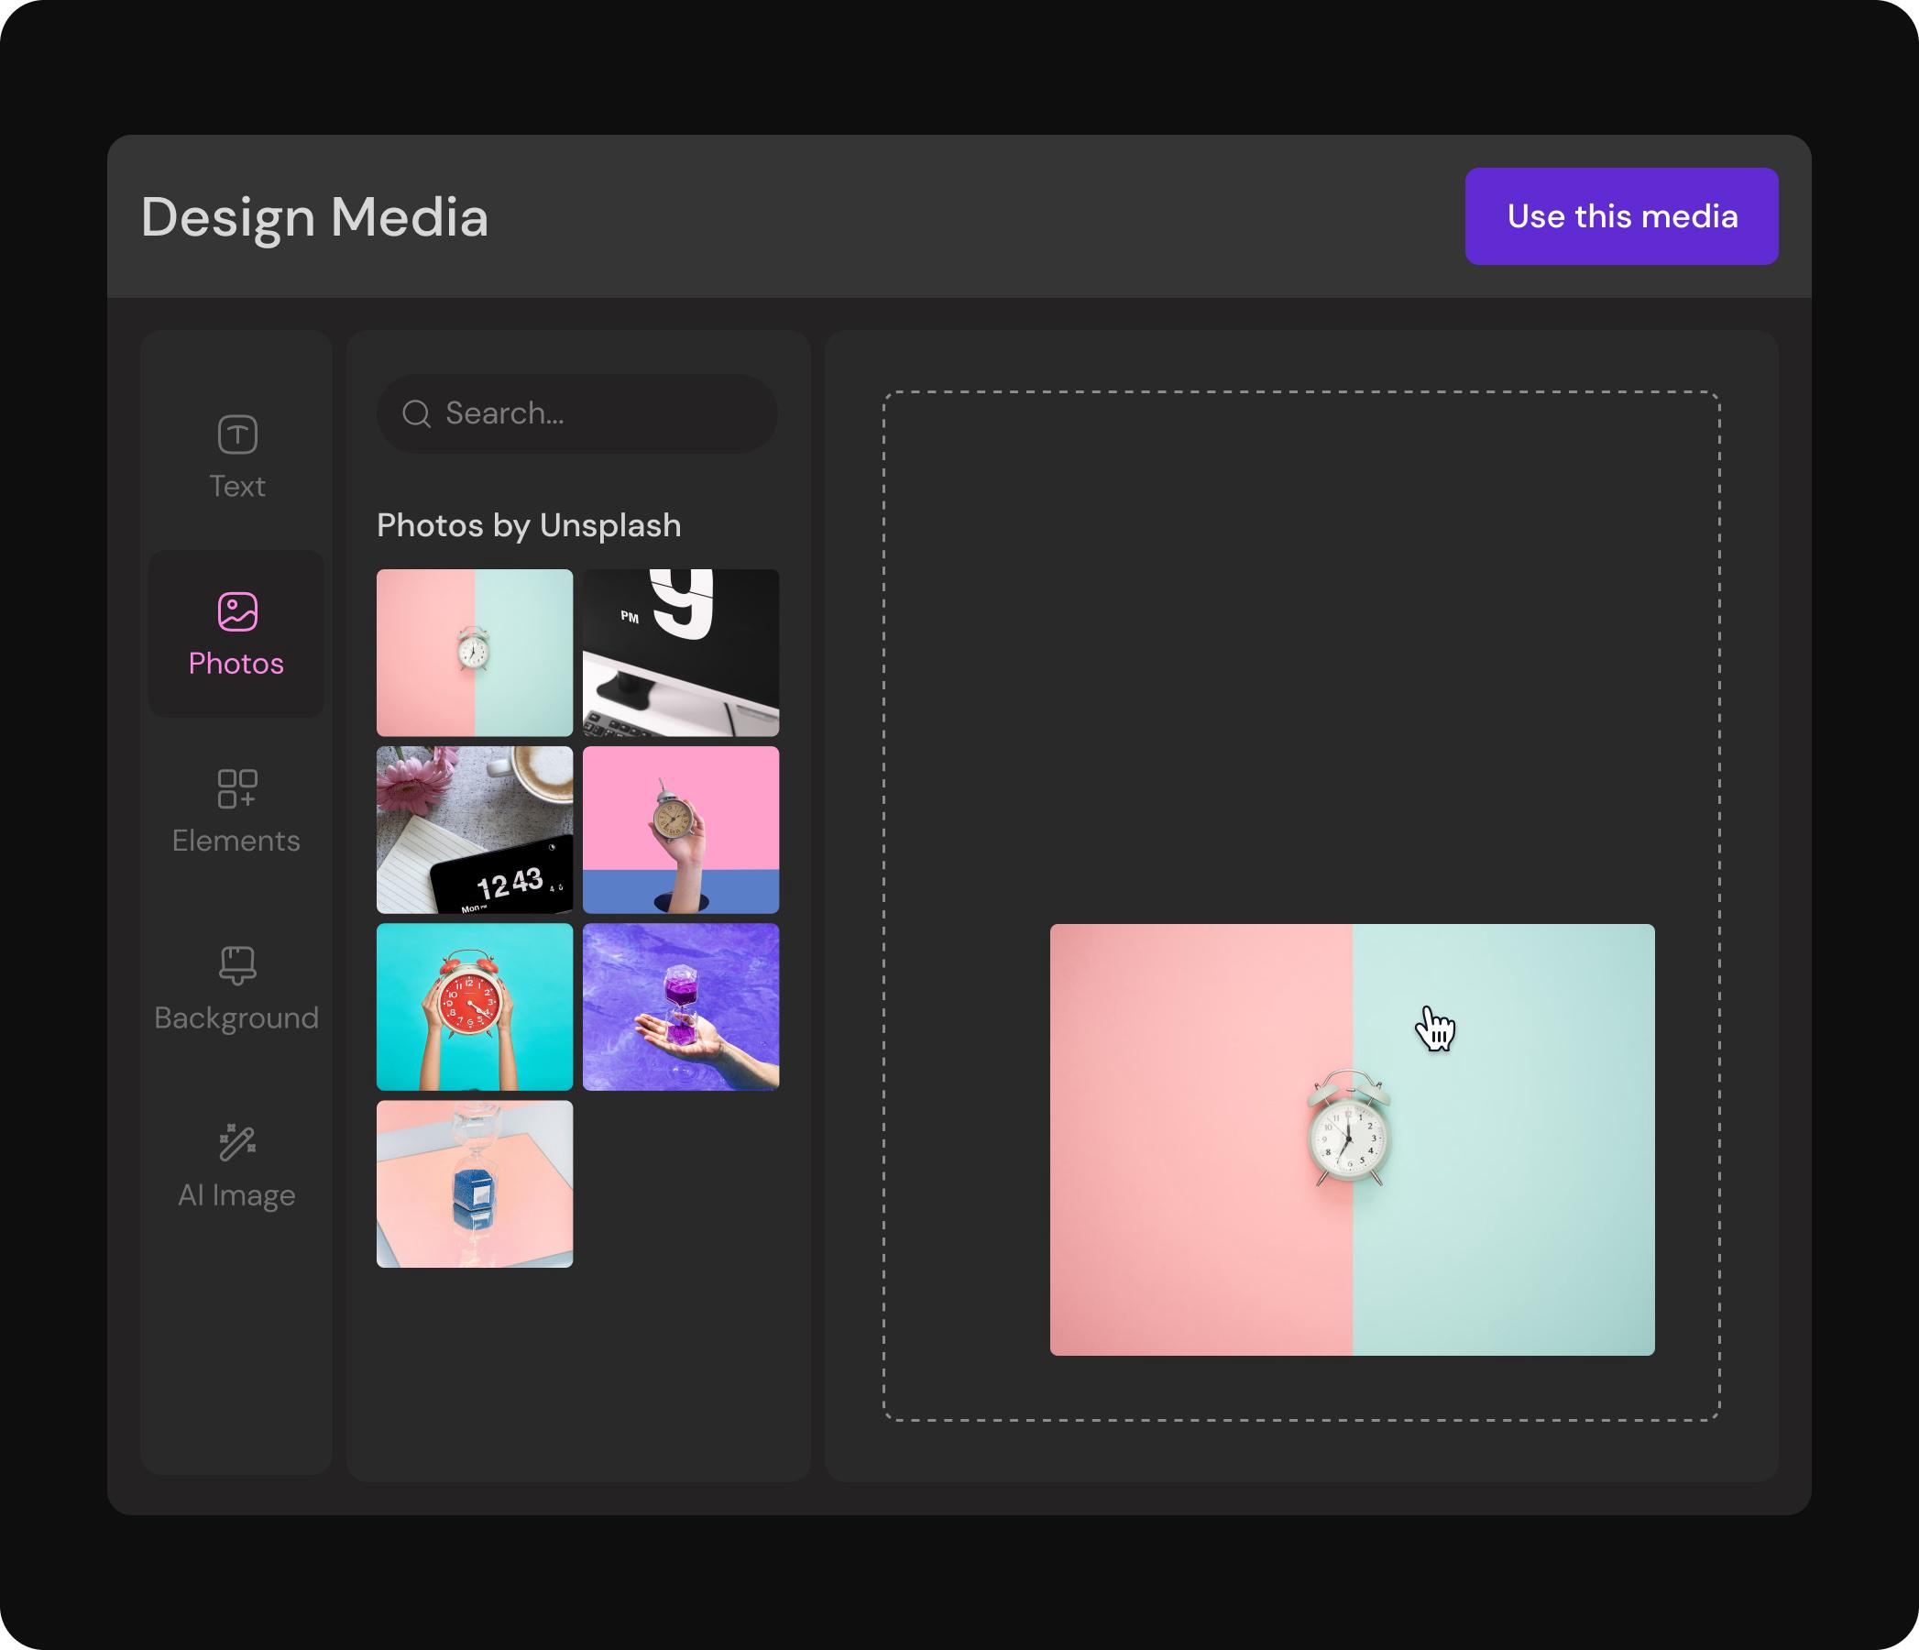Click the Text tool icon
The image size is (1919, 1650).
[237, 434]
